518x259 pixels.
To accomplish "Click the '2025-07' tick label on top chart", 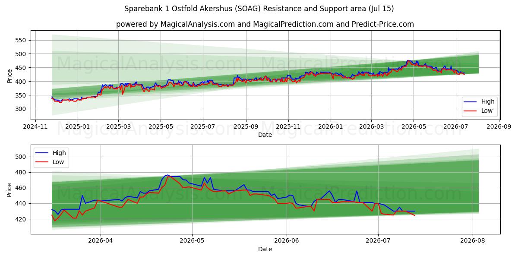I will pos(203,127).
